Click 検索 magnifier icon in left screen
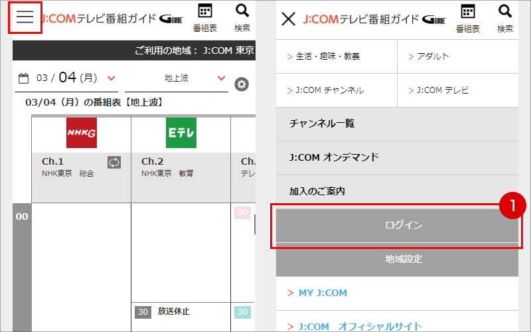This screenshot has height=332, width=531. coord(242,18)
